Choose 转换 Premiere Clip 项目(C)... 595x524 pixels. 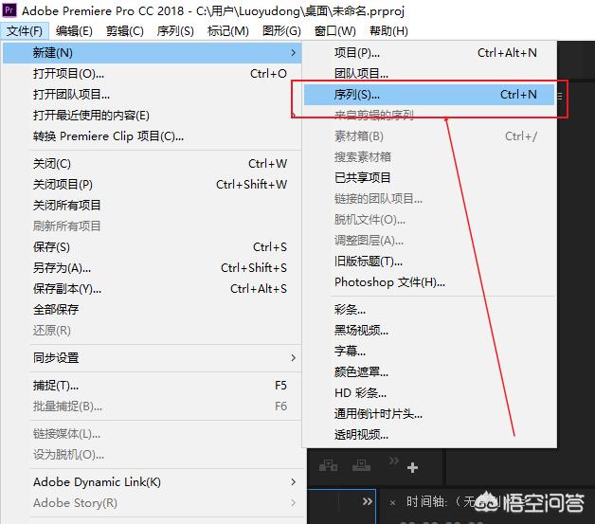pos(153,136)
